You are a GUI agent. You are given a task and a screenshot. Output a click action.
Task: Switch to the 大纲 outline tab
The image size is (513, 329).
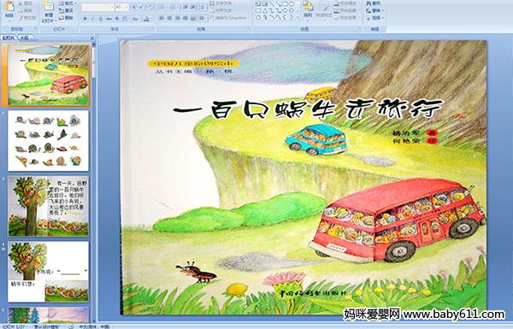tap(24, 38)
